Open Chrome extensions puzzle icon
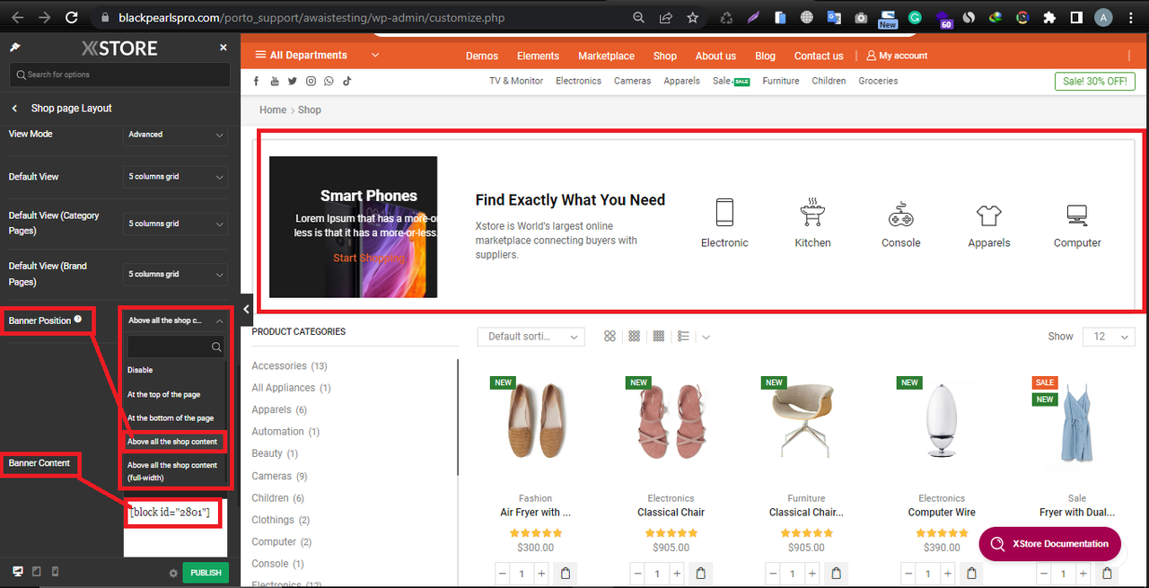 click(x=1049, y=17)
